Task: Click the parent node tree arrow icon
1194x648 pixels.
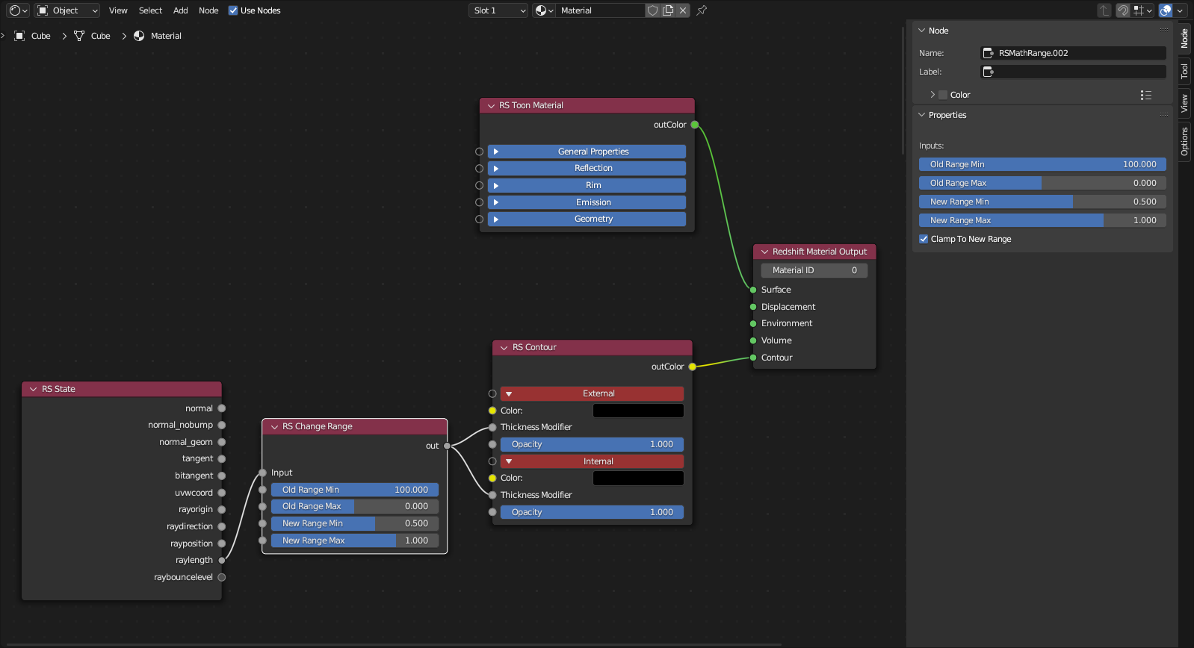Action: 1104,10
